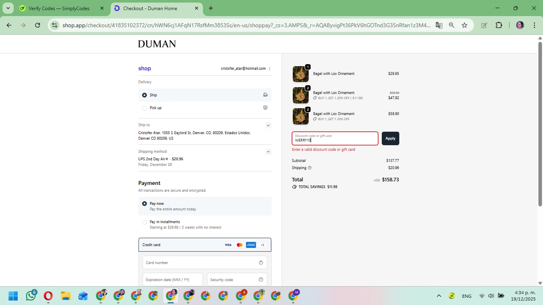Focus the discount code input field
The width and height of the screenshot is (543, 305).
(335, 139)
